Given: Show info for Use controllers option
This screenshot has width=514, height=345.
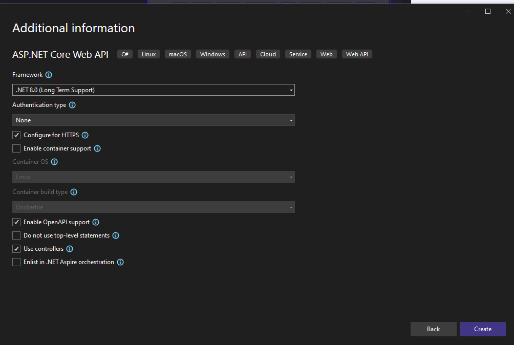Looking at the screenshot, I should 70,249.
